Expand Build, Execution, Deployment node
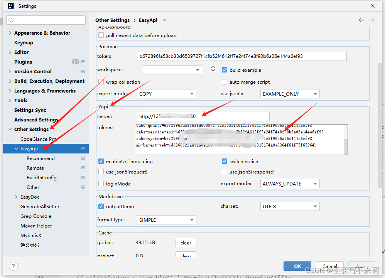Viewport: 385px width, 278px height. coord(10,81)
